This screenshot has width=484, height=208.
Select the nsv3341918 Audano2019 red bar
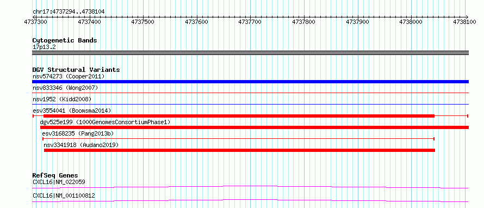coord(239,150)
